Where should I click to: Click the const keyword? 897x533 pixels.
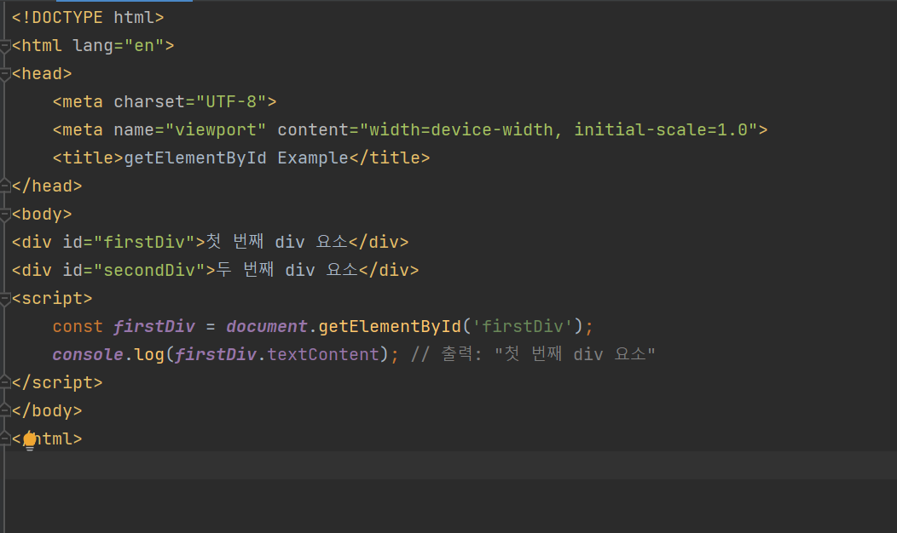coord(78,326)
